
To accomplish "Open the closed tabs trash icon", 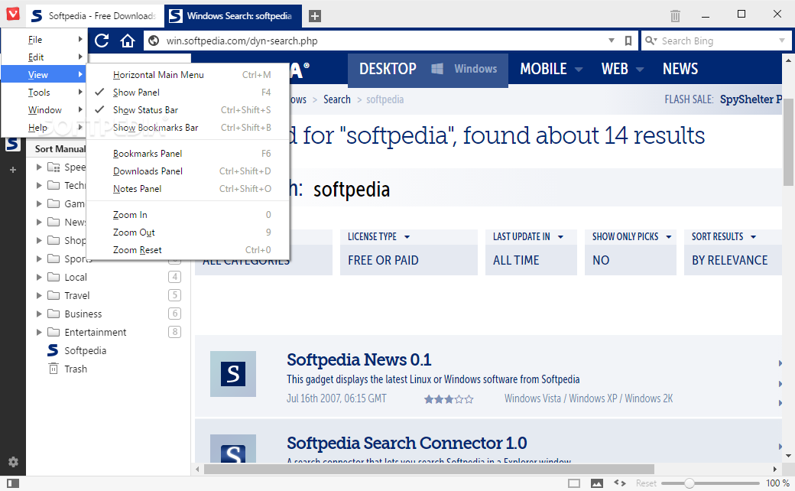I will coord(675,16).
